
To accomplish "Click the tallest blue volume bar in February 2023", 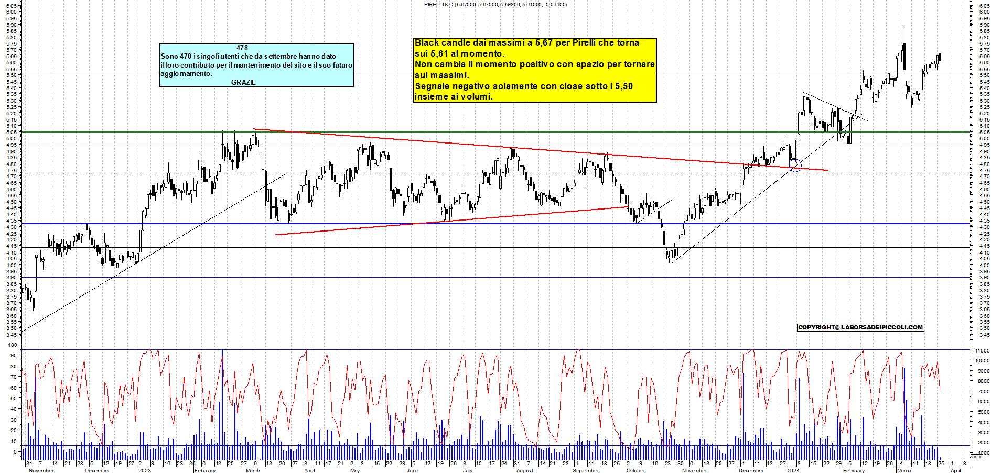I will click(222, 405).
